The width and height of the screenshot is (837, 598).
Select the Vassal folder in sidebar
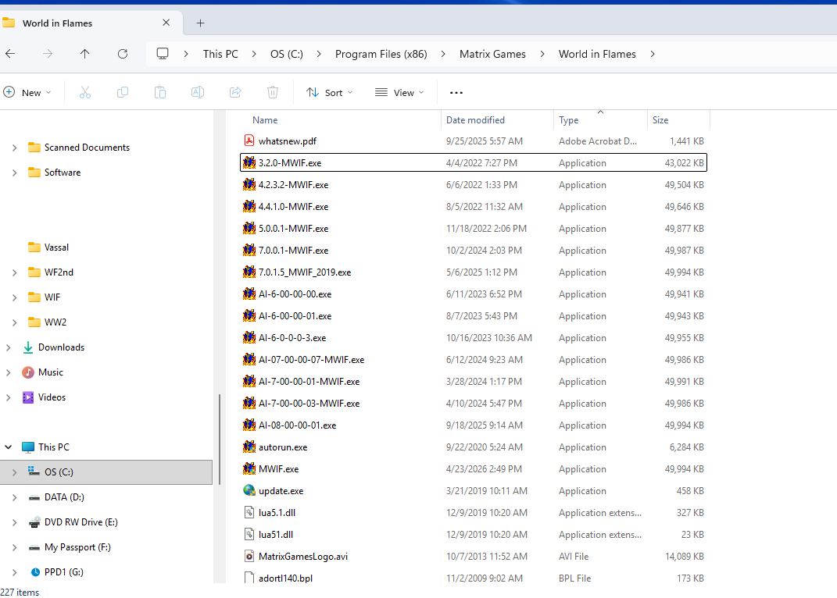click(x=56, y=247)
